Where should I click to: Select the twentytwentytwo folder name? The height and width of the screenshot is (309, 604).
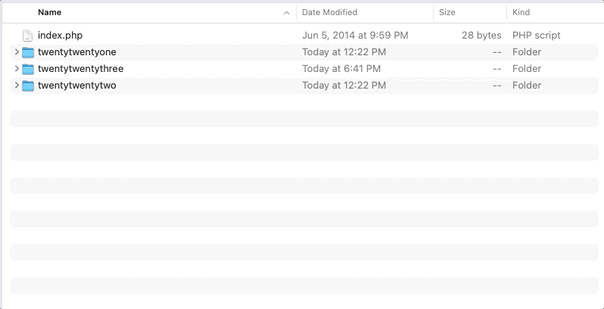click(76, 86)
